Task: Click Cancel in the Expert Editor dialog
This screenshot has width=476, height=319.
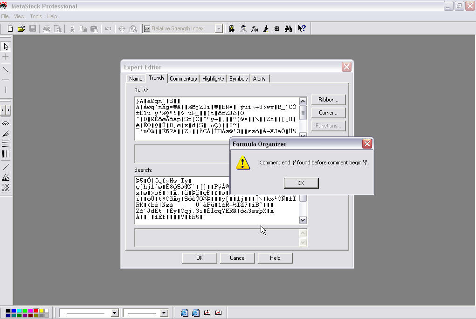Action: [237, 258]
